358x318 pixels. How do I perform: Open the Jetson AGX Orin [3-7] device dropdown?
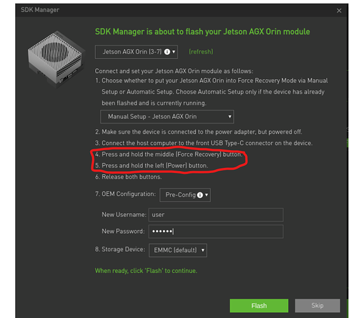[136, 52]
